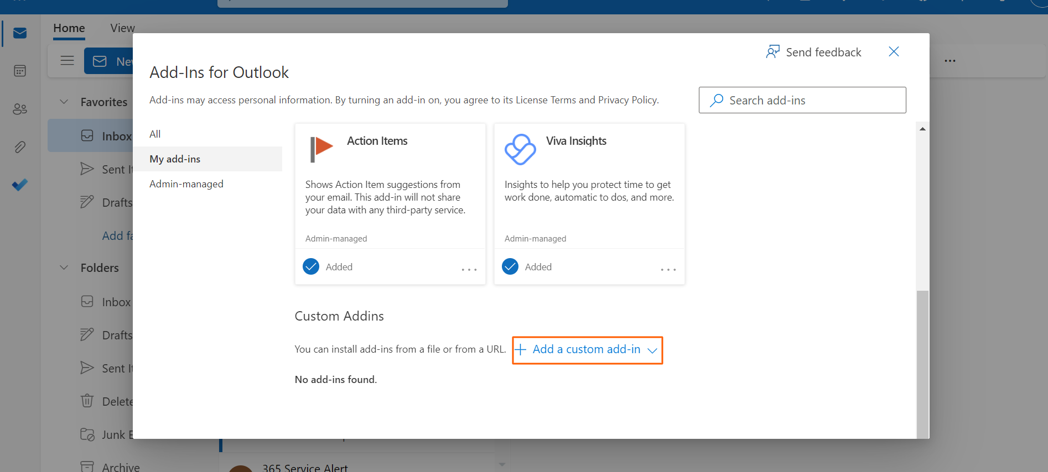
Task: Open the Sent Items under Folders
Action: click(107, 368)
